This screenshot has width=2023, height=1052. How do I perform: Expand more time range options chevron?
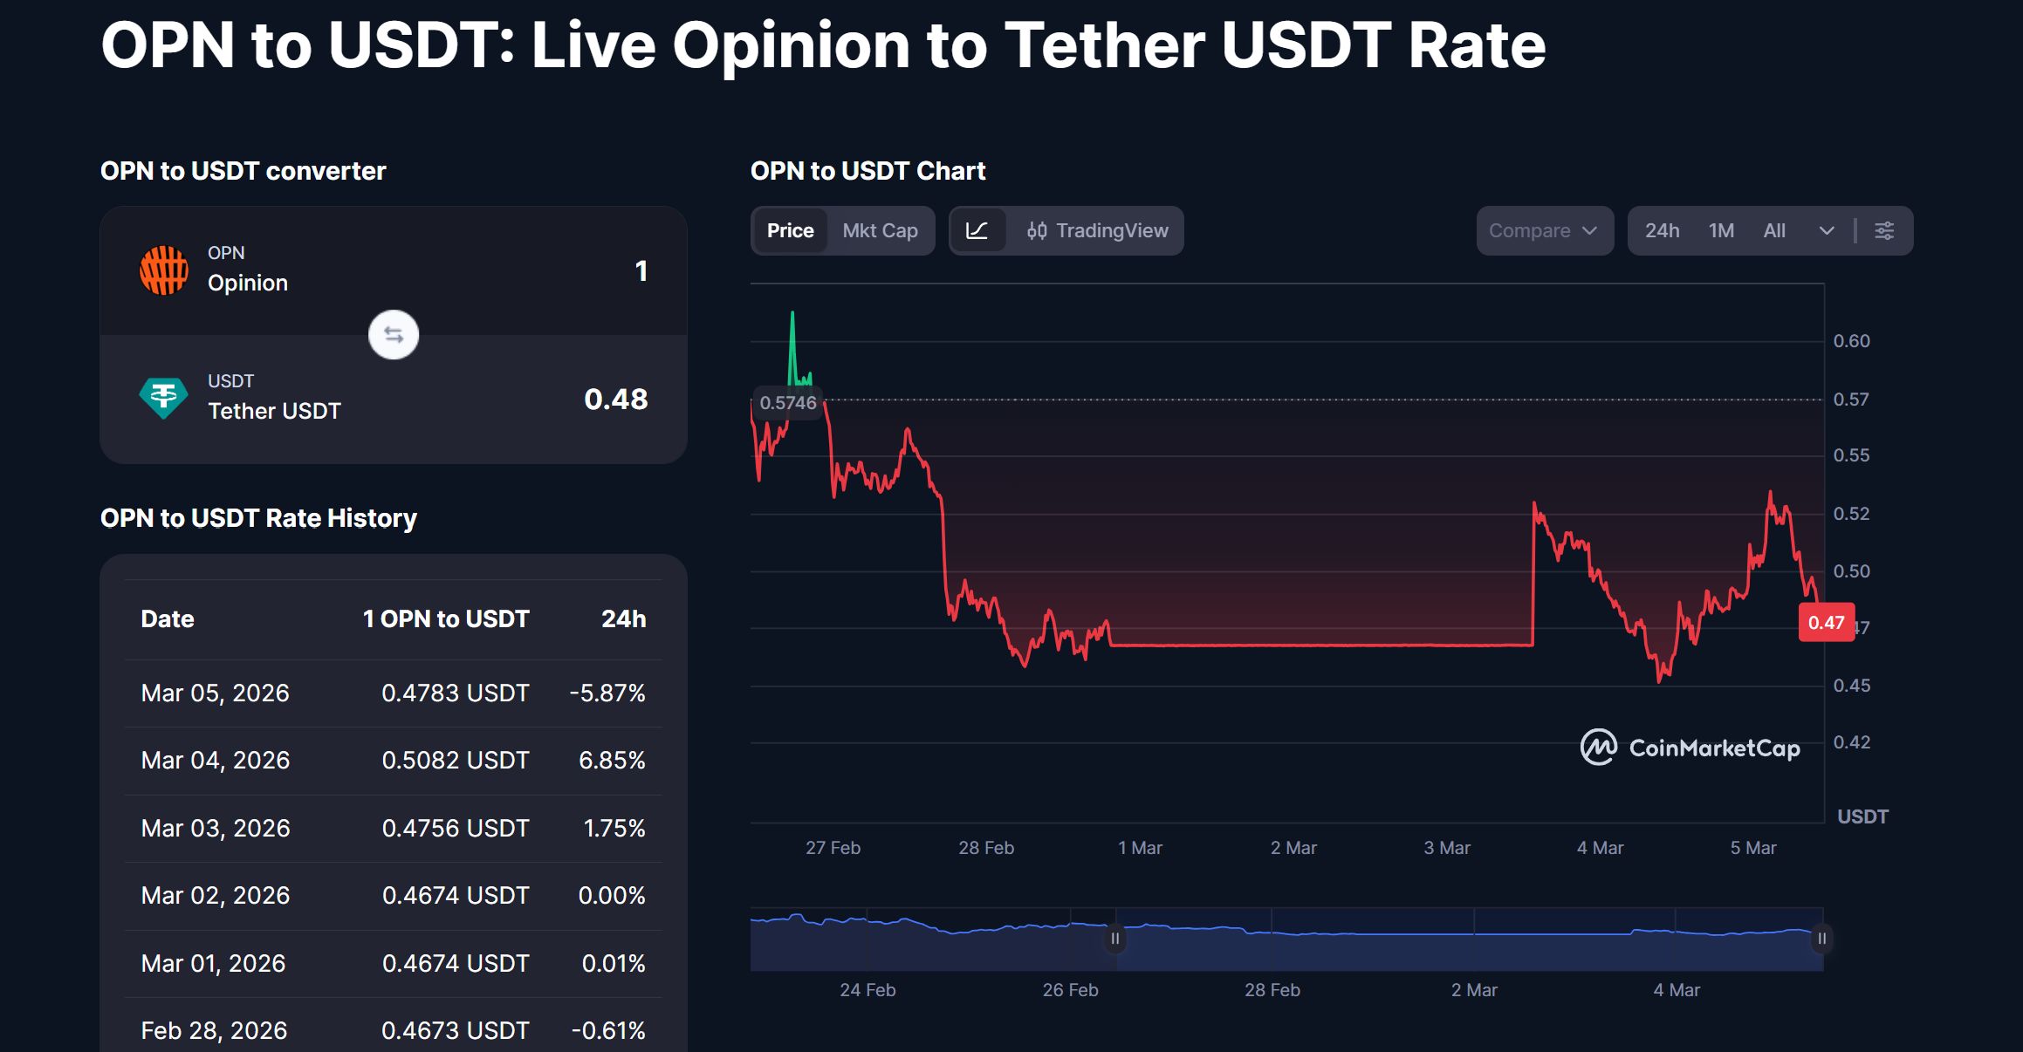click(x=1827, y=231)
